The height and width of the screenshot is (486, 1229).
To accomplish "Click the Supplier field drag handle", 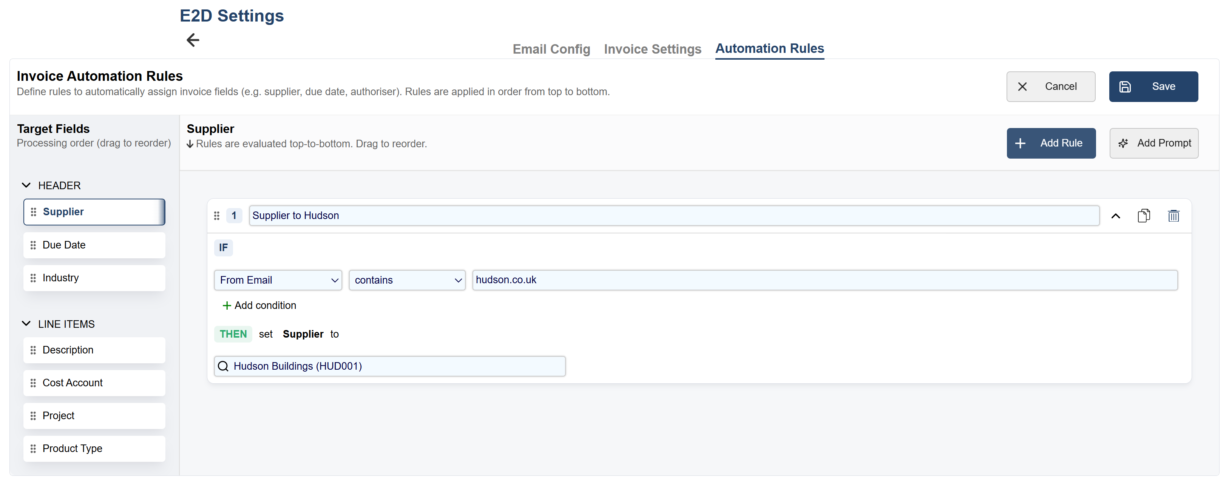I will [x=33, y=212].
